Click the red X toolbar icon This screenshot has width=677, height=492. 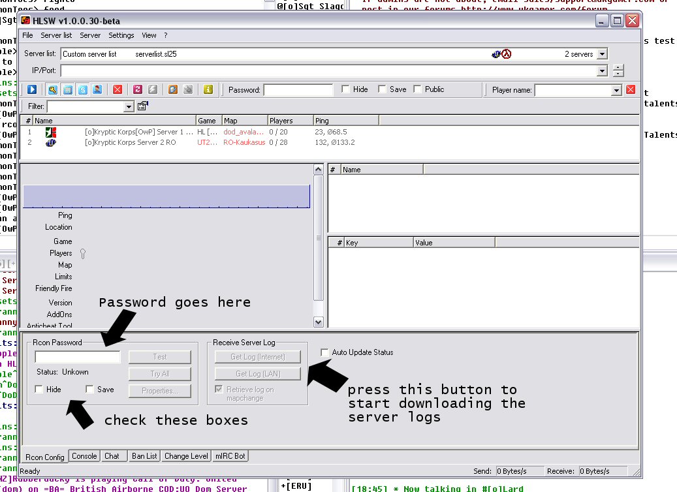point(118,89)
